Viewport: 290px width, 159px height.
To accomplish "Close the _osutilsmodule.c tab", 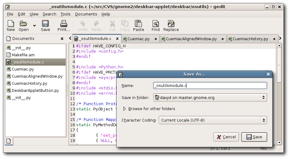I will click(x=117, y=39).
